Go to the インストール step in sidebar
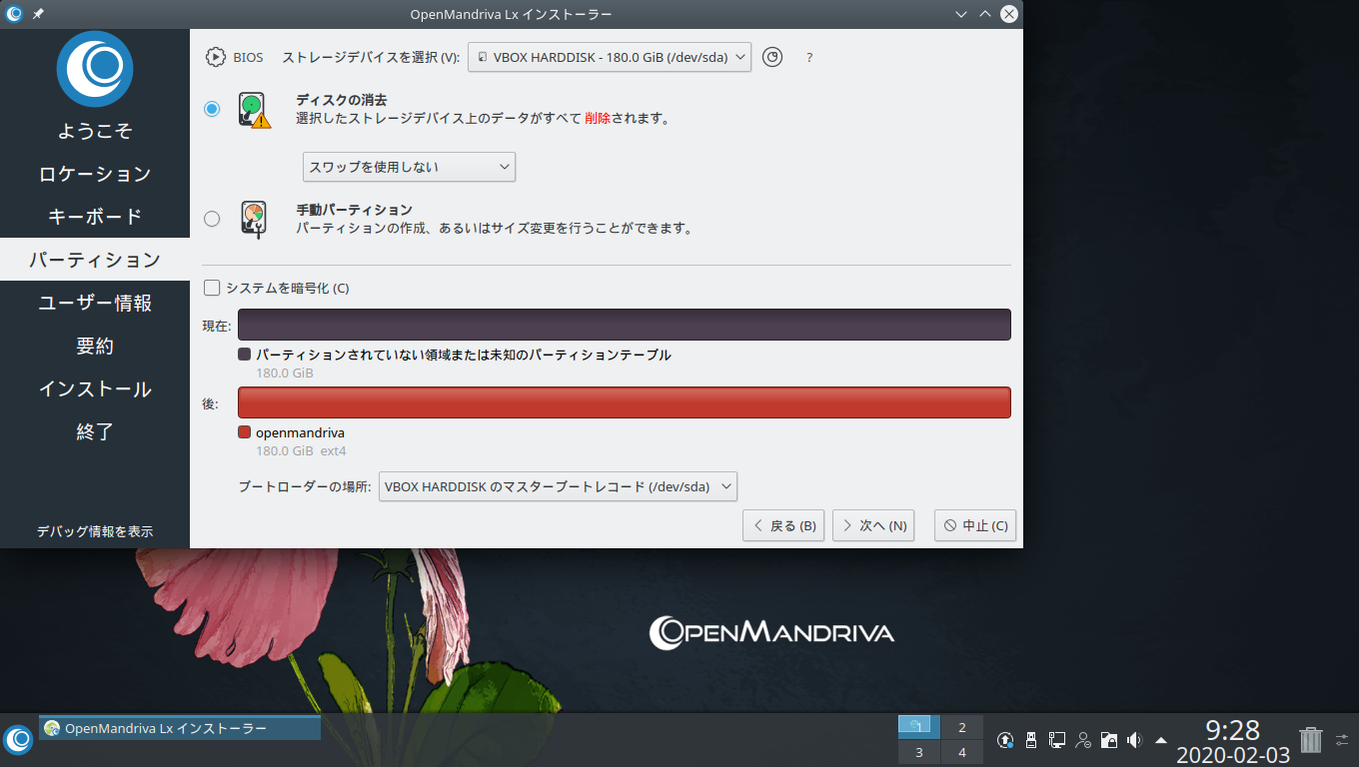This screenshot has height=767, width=1359. click(95, 388)
